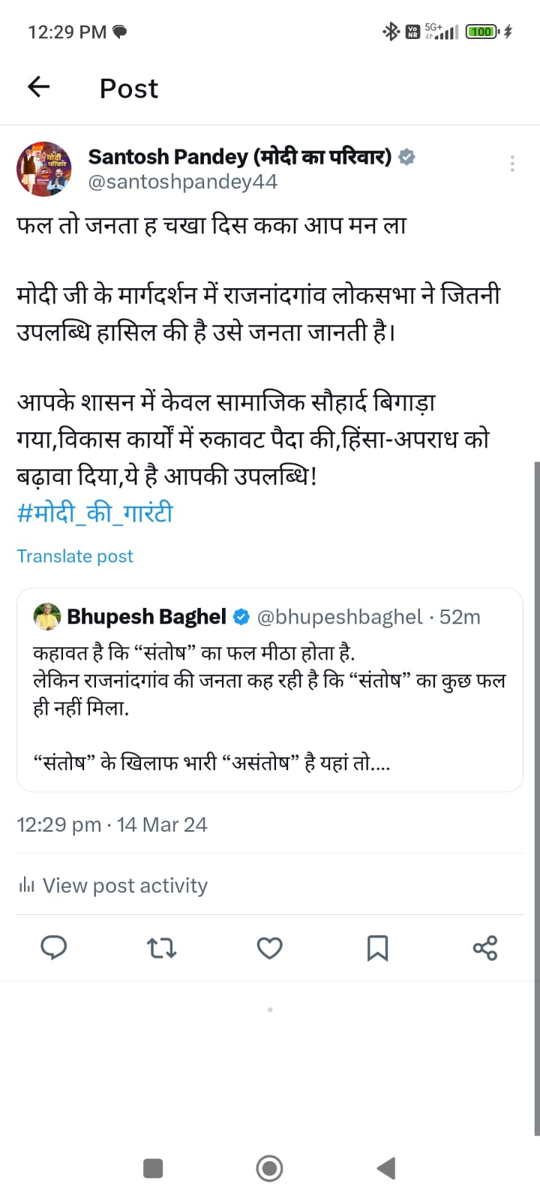Tap the back arrow icon
The image size is (540, 1201).
pos(38,88)
